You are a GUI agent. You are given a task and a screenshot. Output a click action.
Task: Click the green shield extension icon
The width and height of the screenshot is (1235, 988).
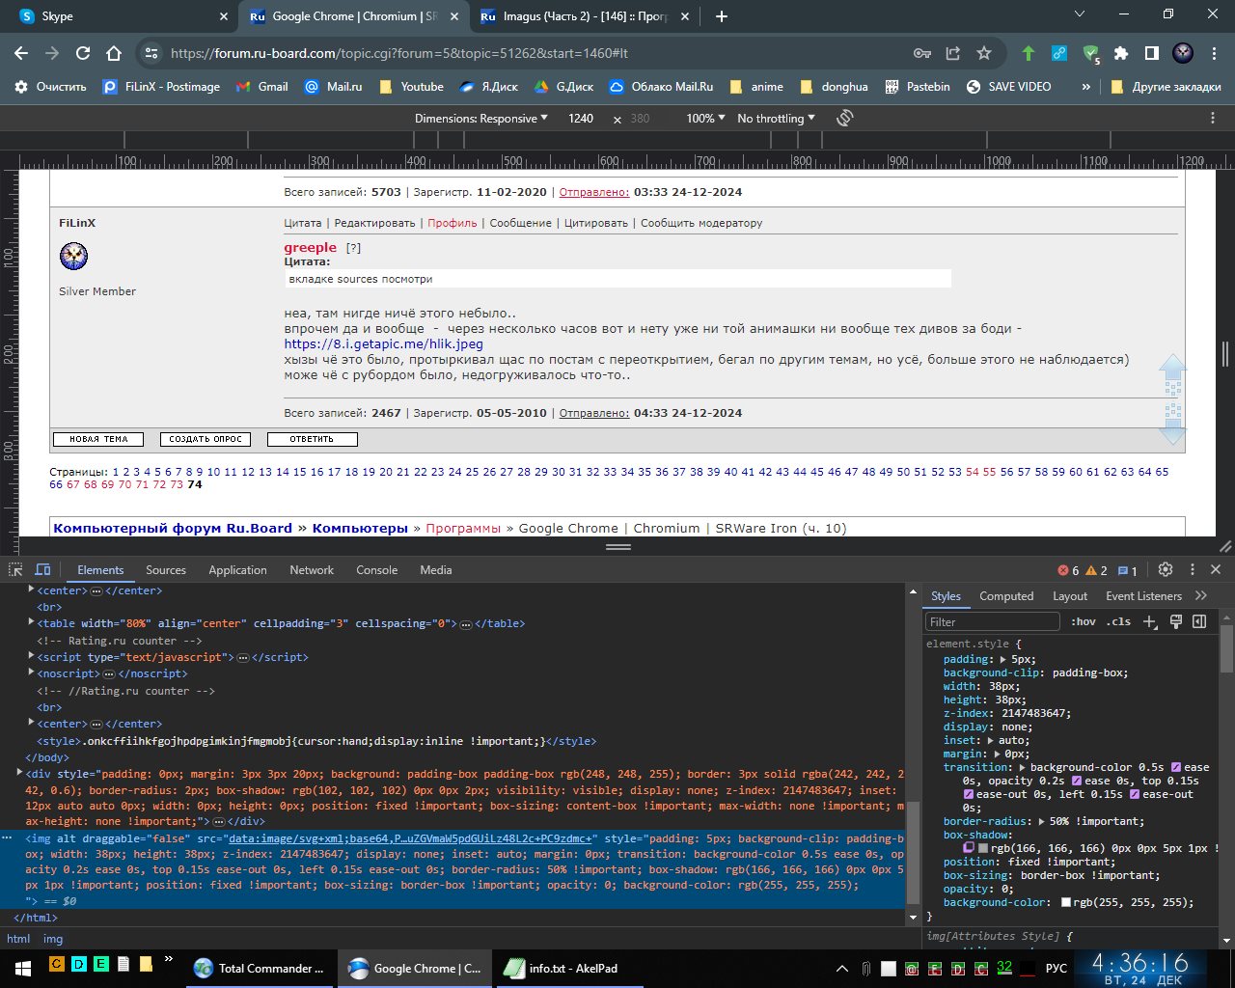[1090, 53]
